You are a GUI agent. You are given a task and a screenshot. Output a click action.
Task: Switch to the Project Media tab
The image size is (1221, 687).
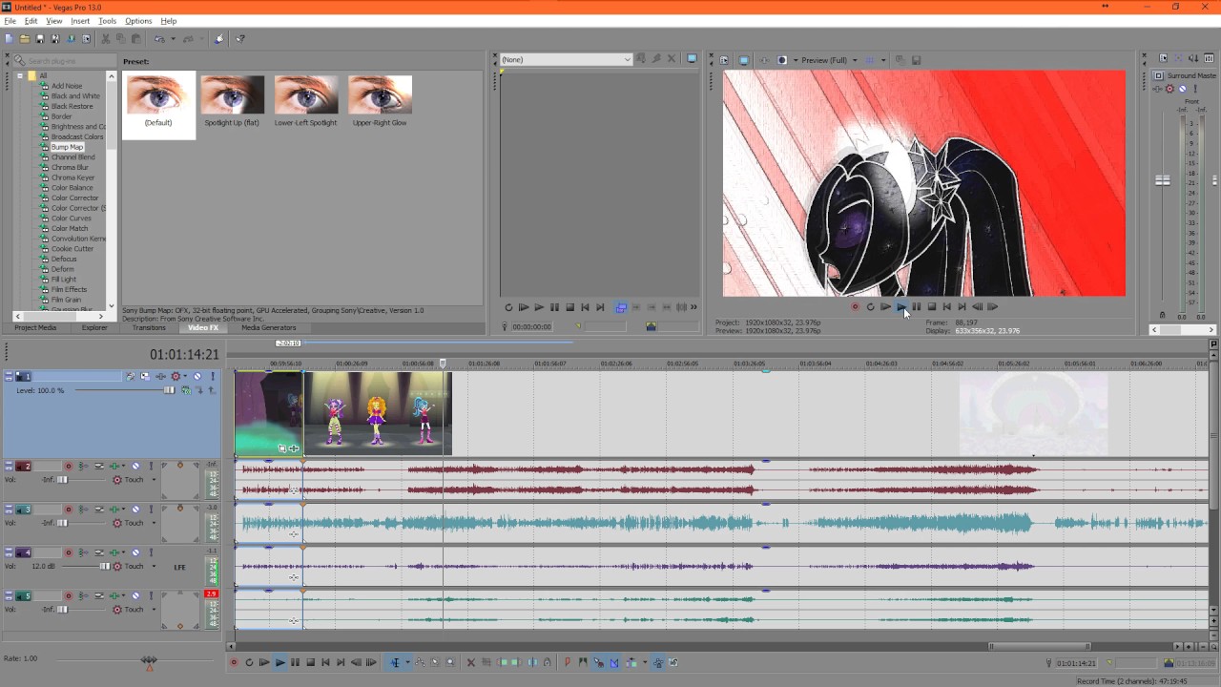pyautogui.click(x=35, y=327)
